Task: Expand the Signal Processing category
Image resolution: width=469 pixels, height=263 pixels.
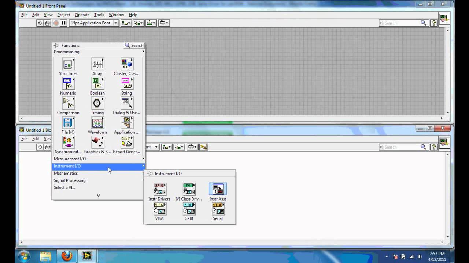Action: pos(99,180)
